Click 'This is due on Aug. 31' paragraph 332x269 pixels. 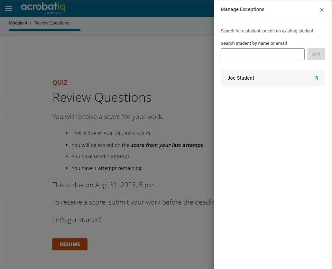tap(105, 185)
